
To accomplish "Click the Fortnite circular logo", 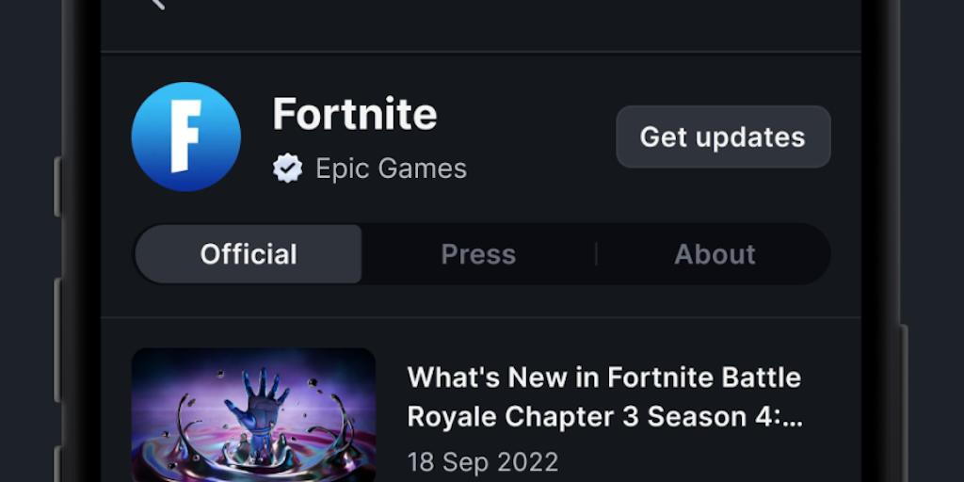I will [x=186, y=137].
